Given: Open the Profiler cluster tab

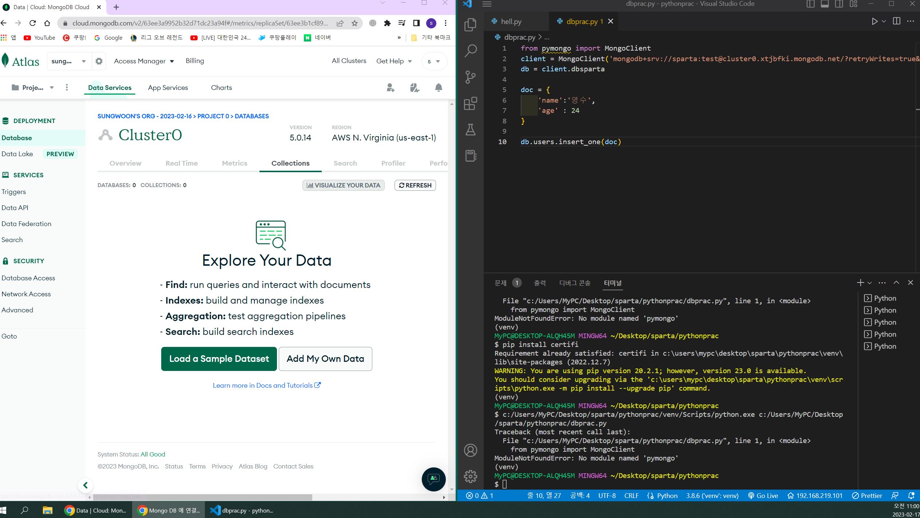Looking at the screenshot, I should click(393, 163).
